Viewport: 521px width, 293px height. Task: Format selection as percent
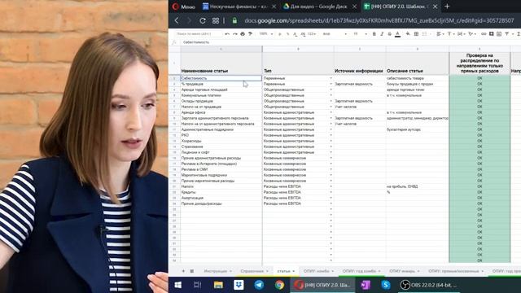[287, 34]
